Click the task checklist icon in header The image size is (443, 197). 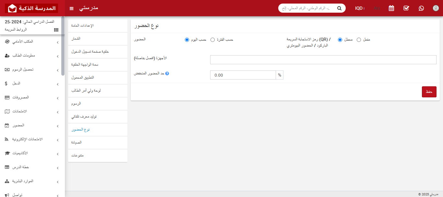pyautogui.click(x=406, y=8)
